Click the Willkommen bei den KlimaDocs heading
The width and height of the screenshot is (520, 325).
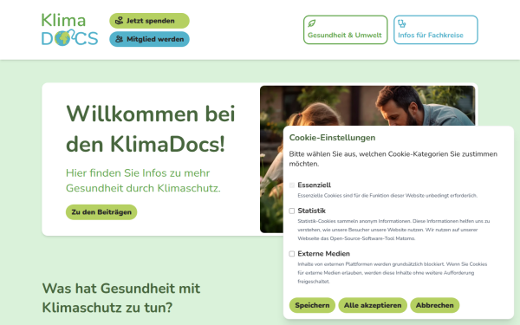tap(151, 129)
